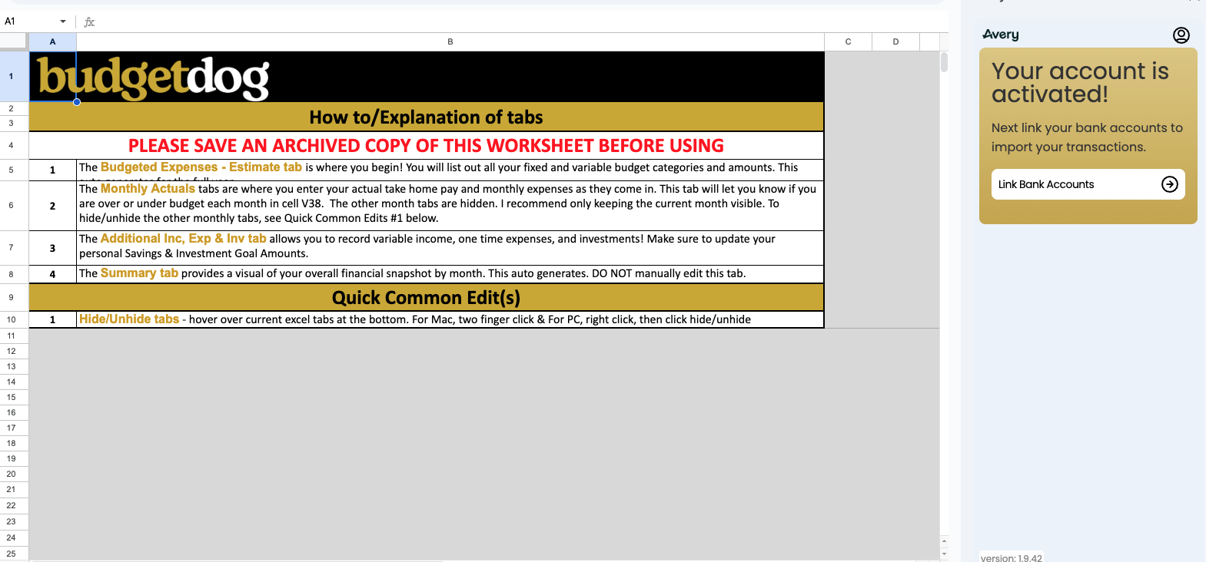Click the select-all corner box of the grid

(14, 41)
